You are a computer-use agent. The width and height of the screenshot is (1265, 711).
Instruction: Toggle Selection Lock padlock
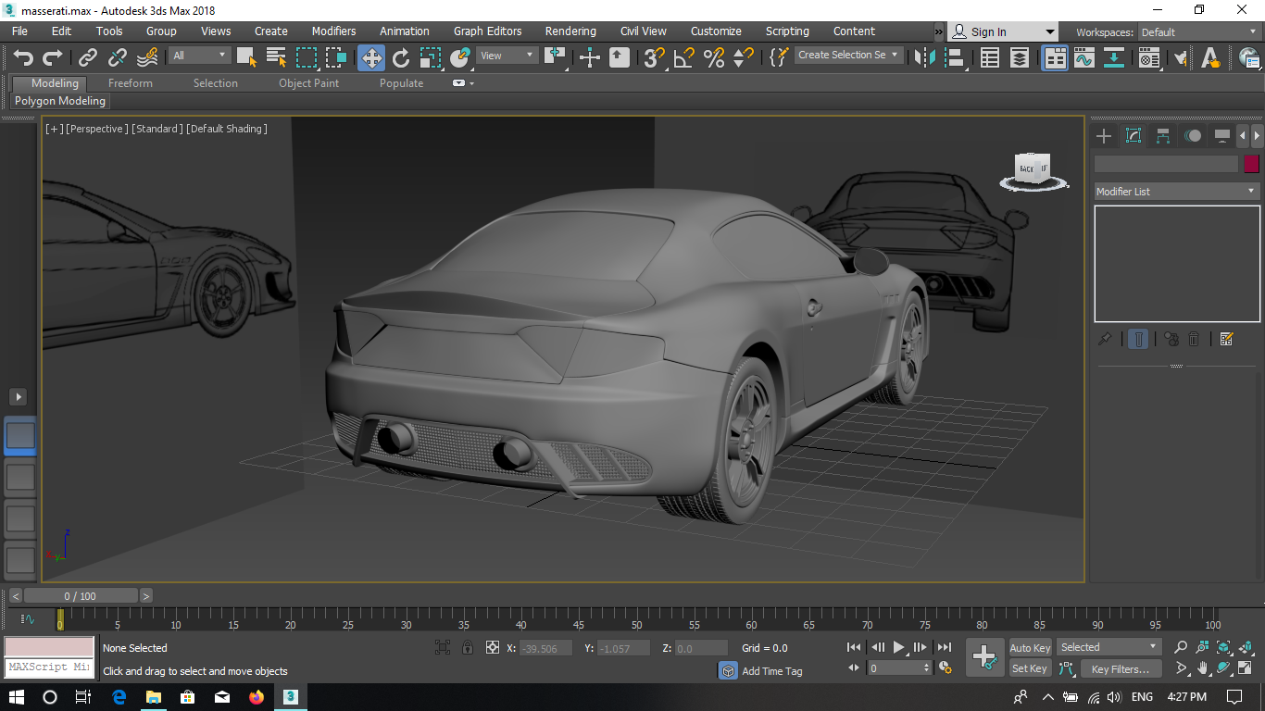click(x=468, y=648)
